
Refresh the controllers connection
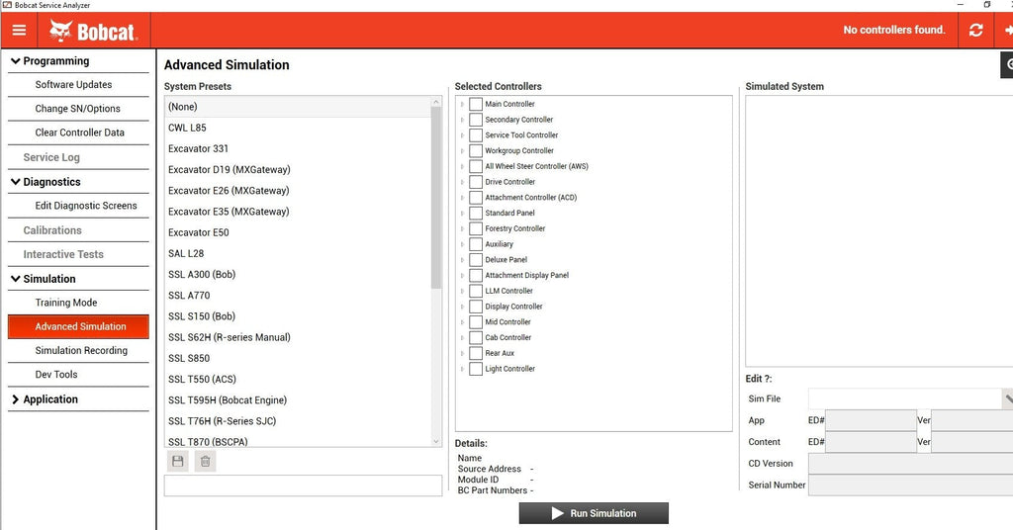pyautogui.click(x=976, y=31)
